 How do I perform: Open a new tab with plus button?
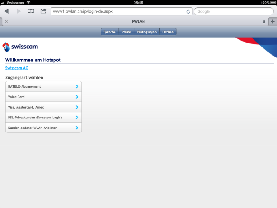272,21
